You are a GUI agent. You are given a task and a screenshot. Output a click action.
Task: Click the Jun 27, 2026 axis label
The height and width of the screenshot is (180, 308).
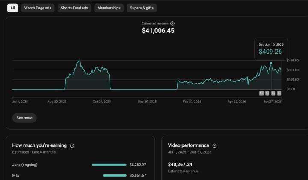[x=272, y=102]
